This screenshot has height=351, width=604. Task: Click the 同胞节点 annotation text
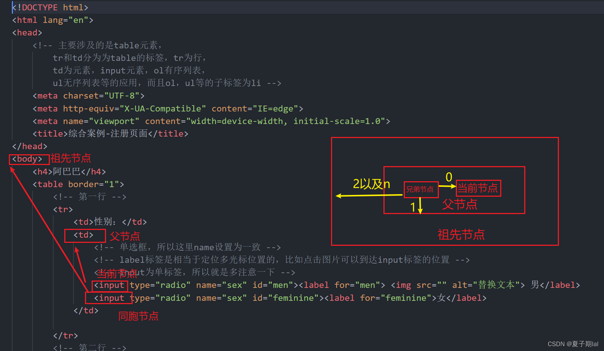(x=138, y=316)
